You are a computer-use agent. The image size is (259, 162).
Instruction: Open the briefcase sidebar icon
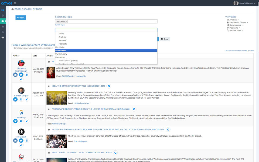tap(3, 32)
